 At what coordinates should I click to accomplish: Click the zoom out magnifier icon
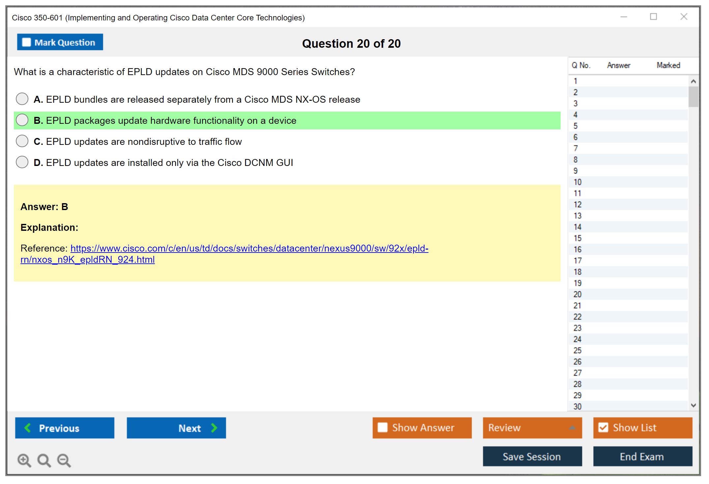64,460
